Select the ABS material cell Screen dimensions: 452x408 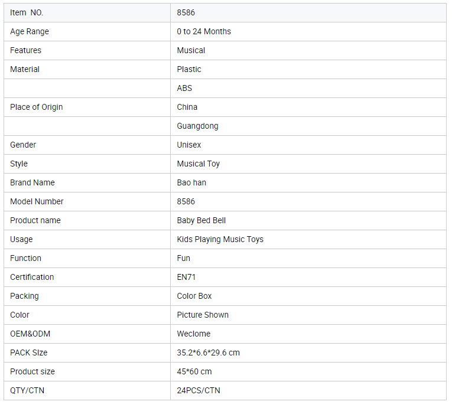(184, 88)
